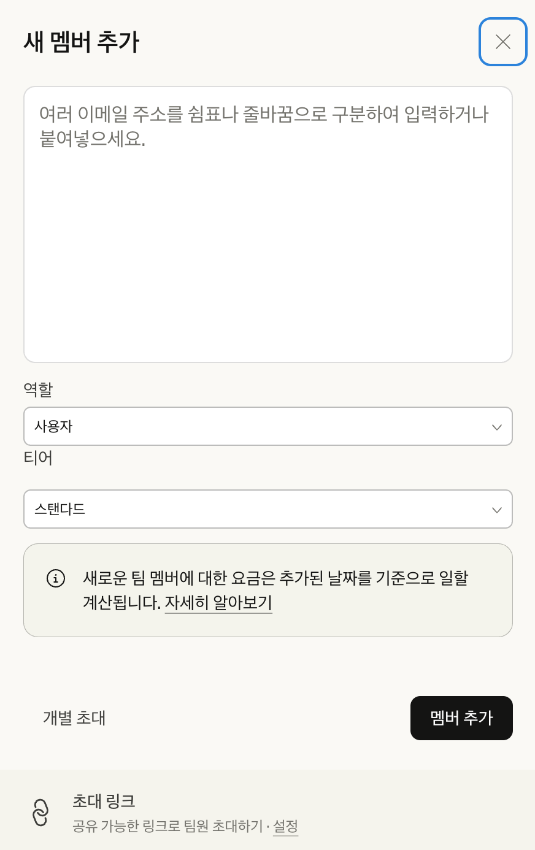Click the billing notice text about 요금
The image size is (535, 850).
(x=275, y=578)
